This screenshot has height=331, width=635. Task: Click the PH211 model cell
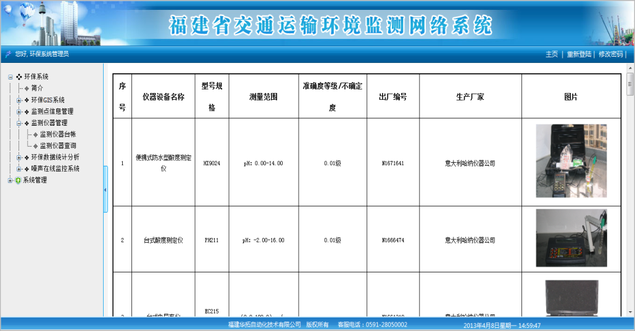[212, 240]
